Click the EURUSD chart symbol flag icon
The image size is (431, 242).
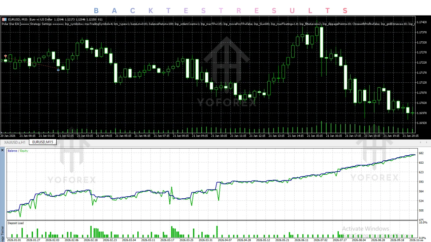point(4,19)
